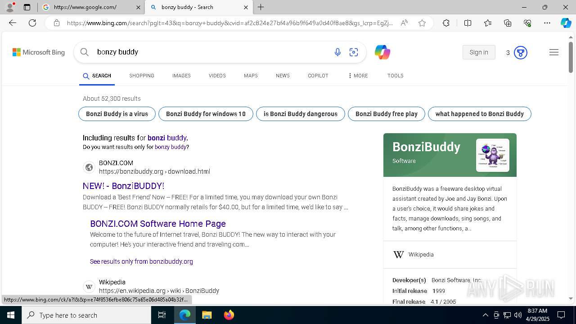This screenshot has height=324, width=576.
Task: Launch Firefox from the taskbar
Action: tap(229, 315)
